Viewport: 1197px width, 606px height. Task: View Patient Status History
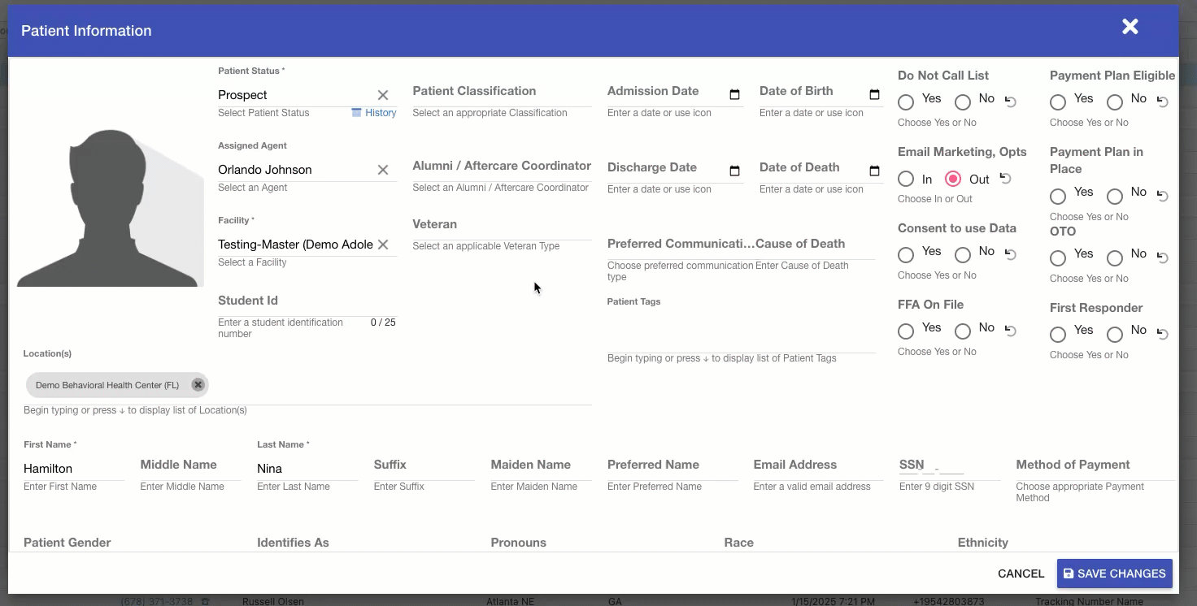(374, 113)
